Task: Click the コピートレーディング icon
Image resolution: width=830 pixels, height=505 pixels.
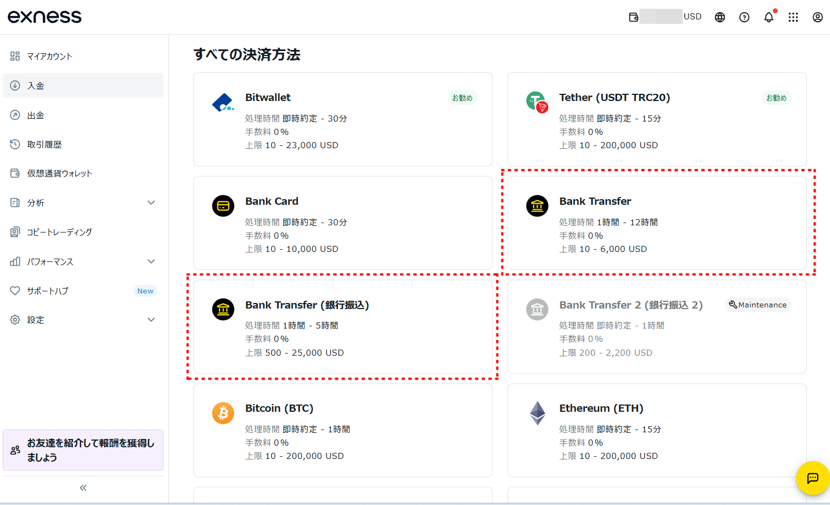Action: 15,232
